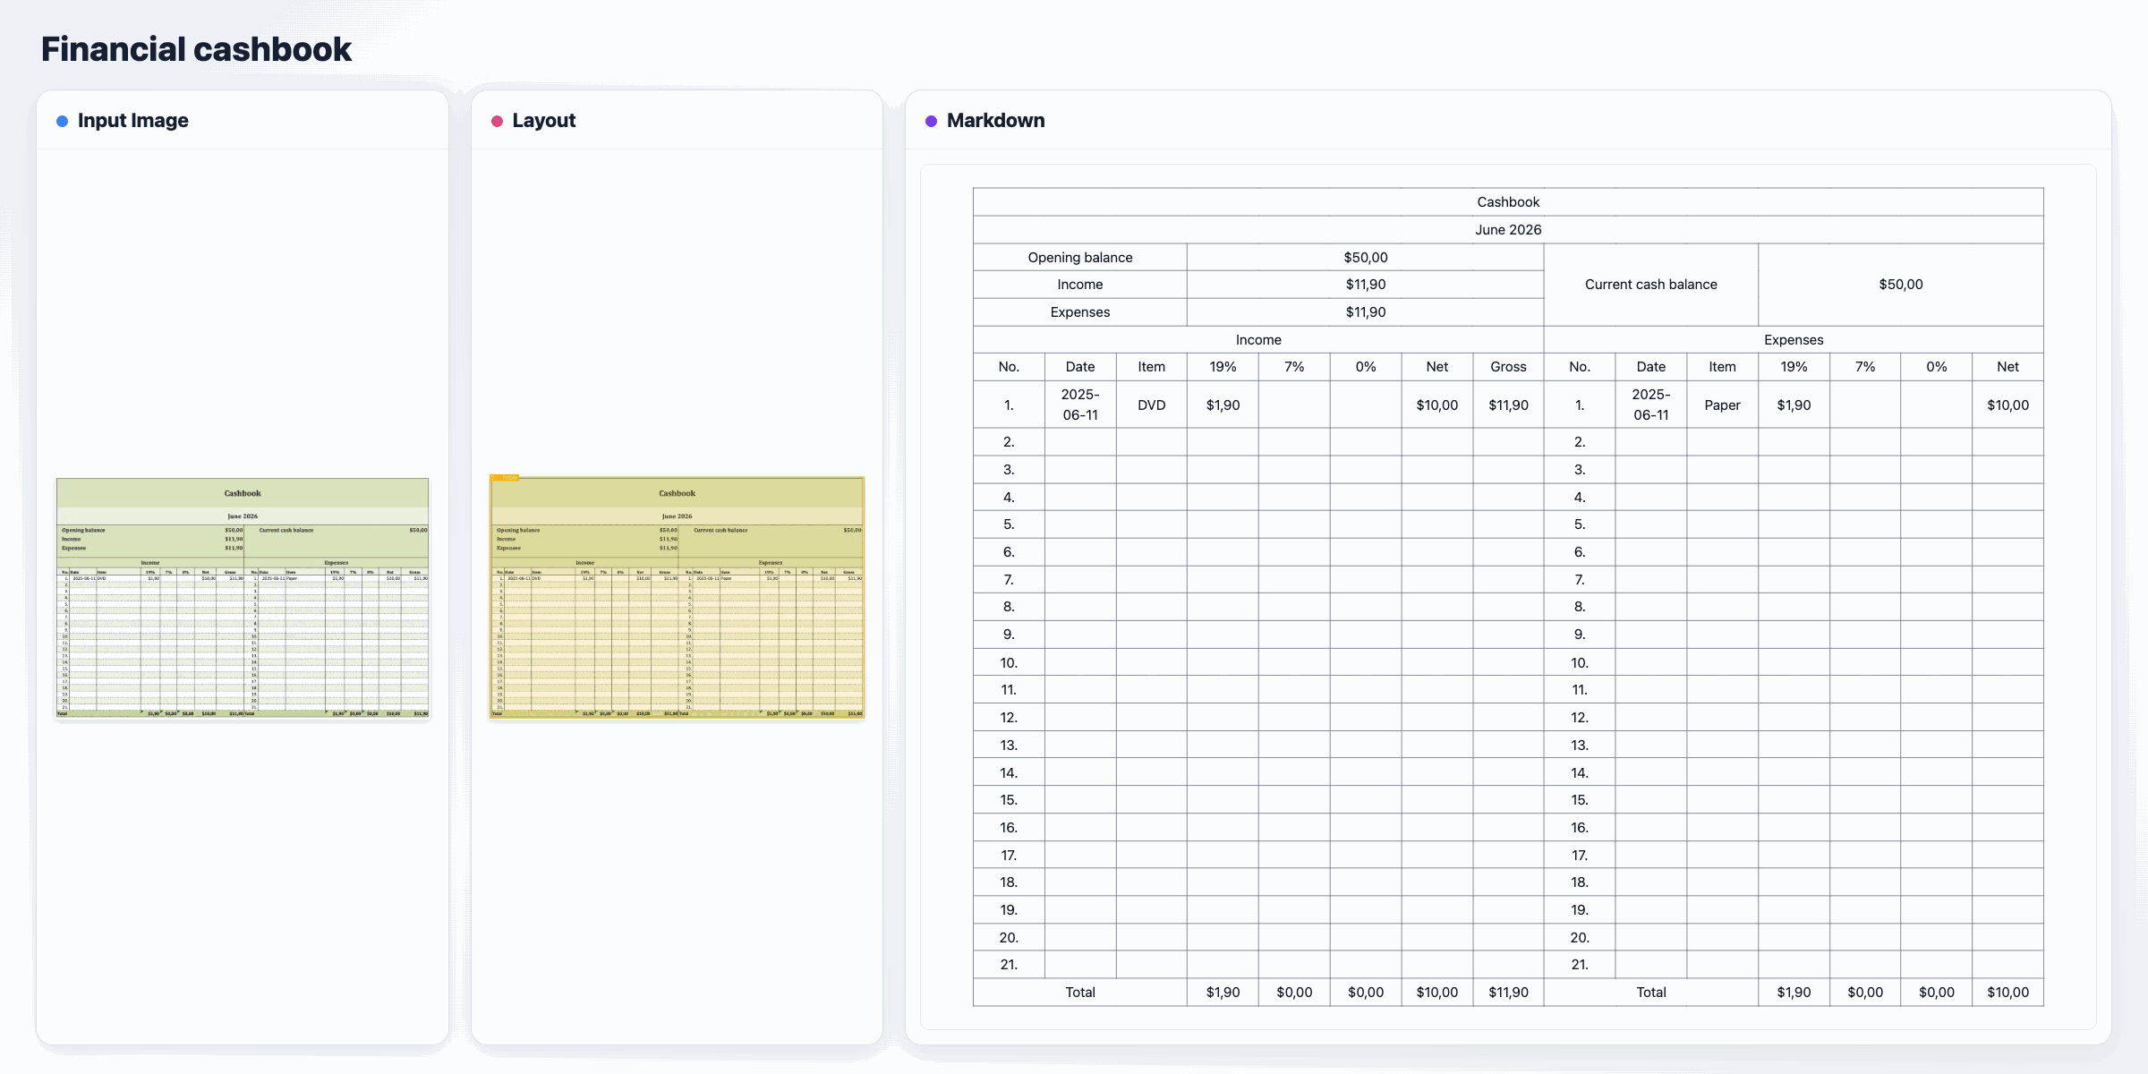Screen dimensions: 2148x1074
Task: Select the DVD item cell
Action: point(1152,405)
